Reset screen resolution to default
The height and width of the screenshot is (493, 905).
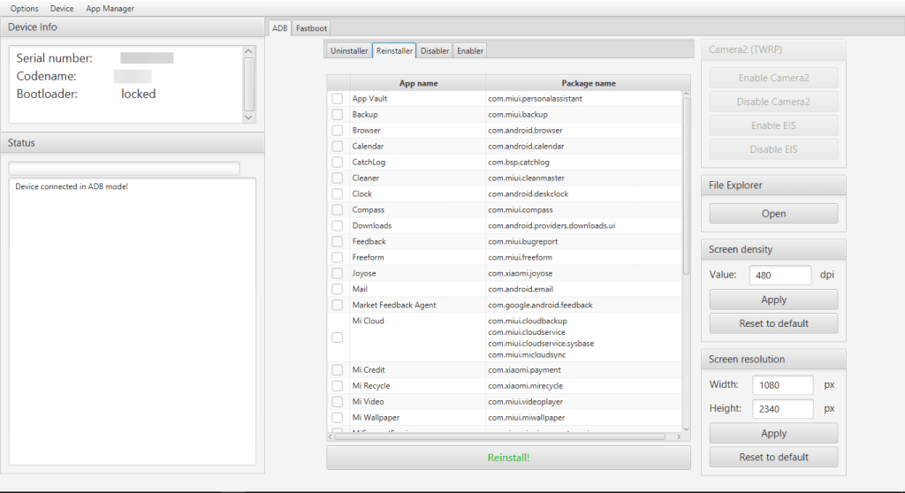773,457
